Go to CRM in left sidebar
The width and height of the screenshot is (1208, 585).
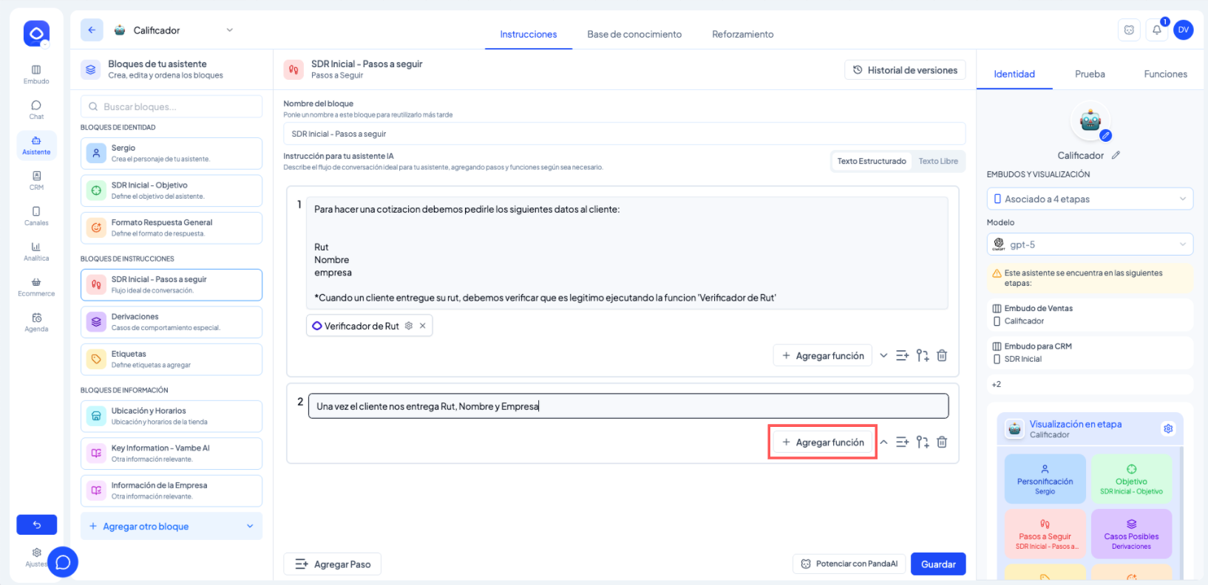(x=36, y=180)
